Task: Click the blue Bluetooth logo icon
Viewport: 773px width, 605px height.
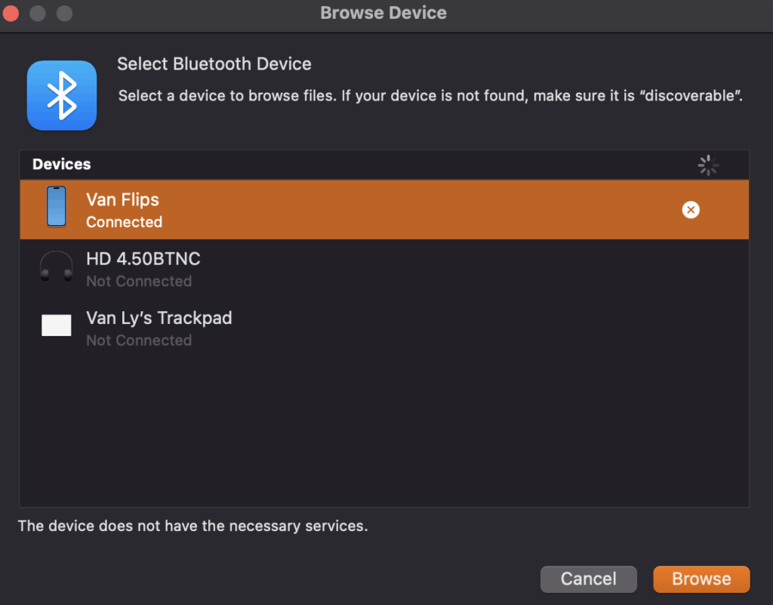Action: click(62, 95)
